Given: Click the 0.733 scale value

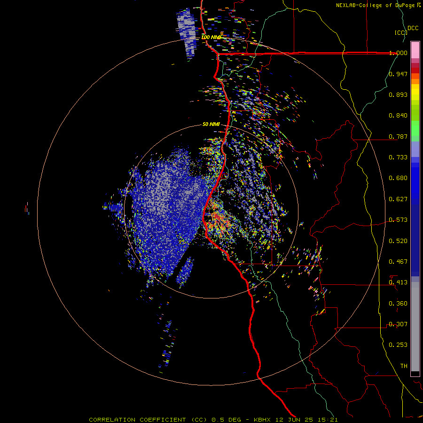Looking at the screenshot, I should tap(398, 157).
